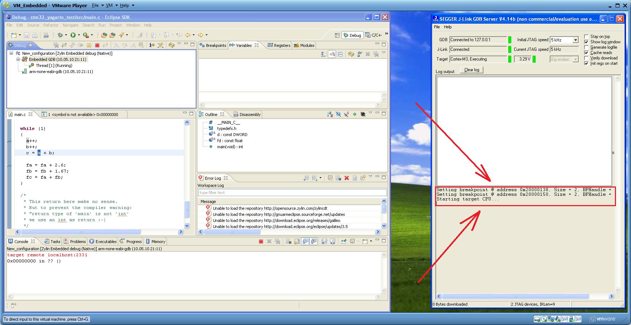
Task: Collapse the New_configuration tree node
Action: [11, 53]
